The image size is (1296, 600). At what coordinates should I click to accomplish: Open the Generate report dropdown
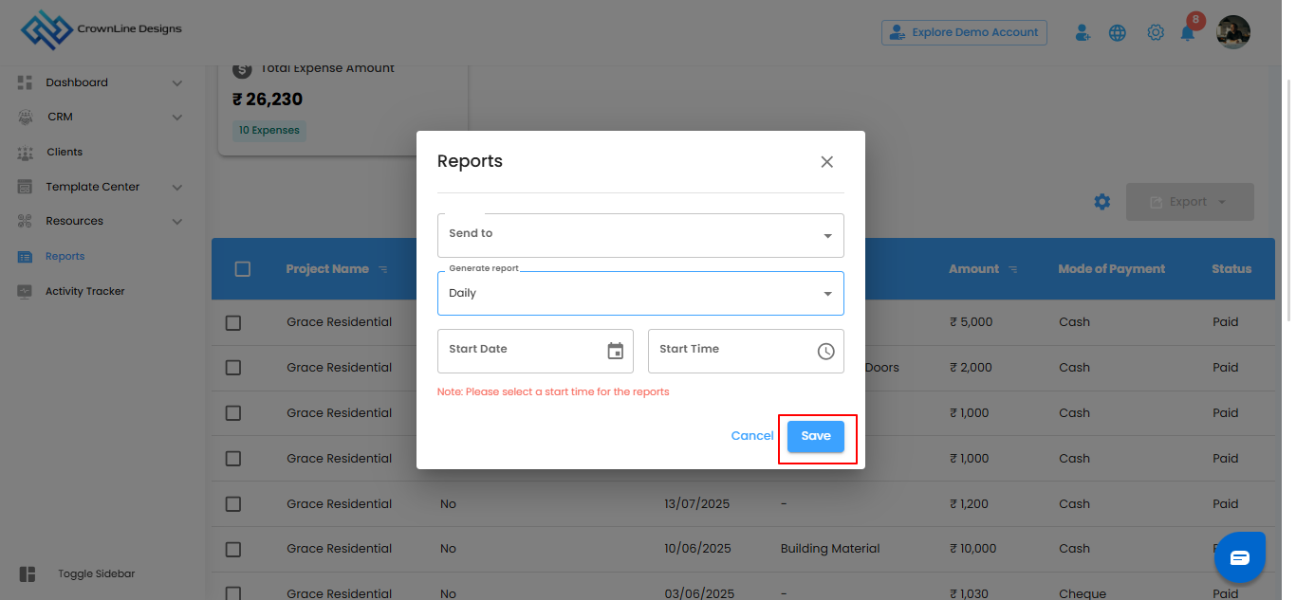pos(640,294)
